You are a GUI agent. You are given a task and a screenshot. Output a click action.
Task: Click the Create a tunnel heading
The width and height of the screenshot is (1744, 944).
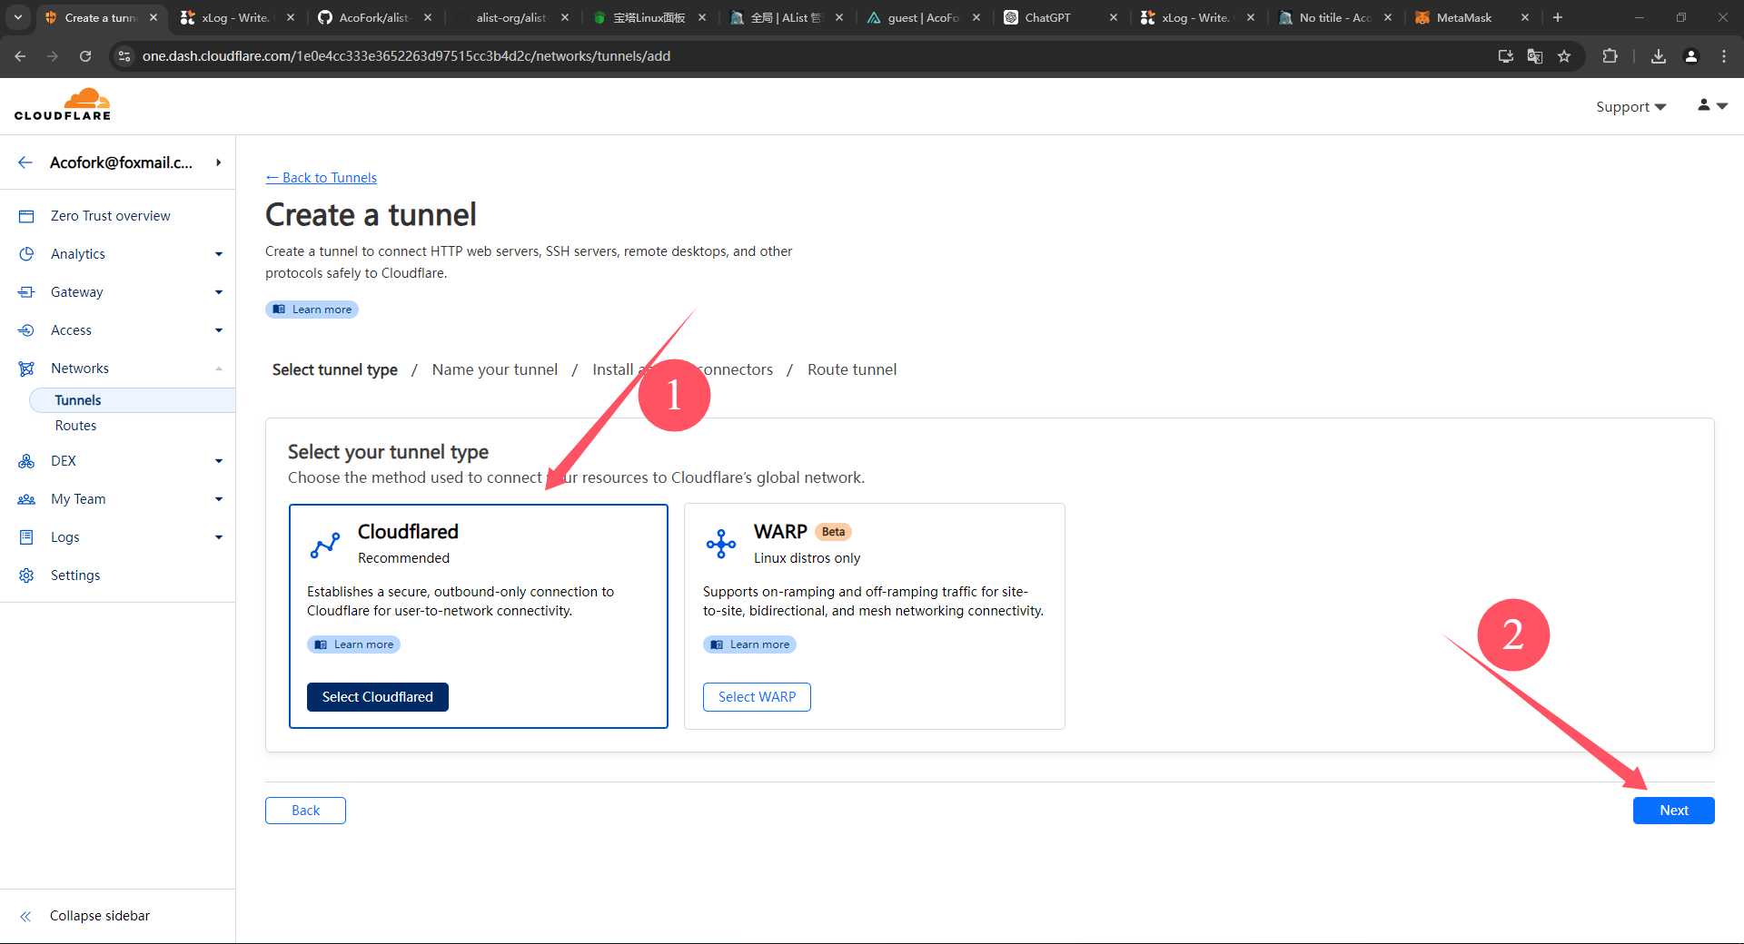pyautogui.click(x=371, y=215)
